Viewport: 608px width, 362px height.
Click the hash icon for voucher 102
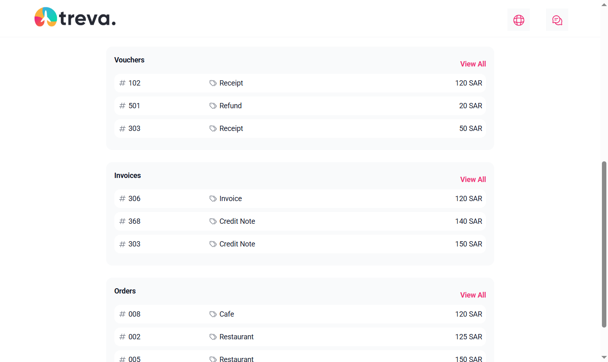[x=122, y=83]
